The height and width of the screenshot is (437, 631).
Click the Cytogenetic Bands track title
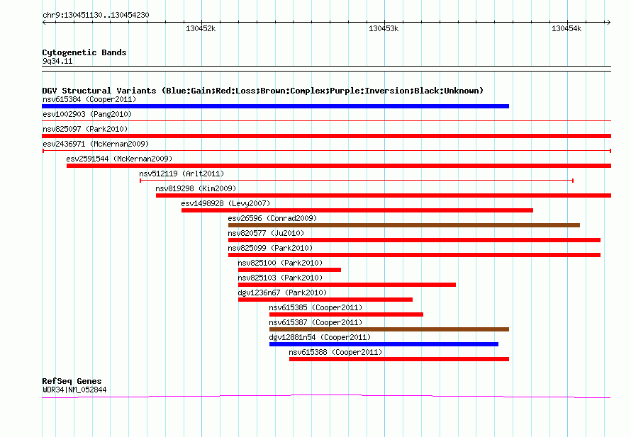84,52
